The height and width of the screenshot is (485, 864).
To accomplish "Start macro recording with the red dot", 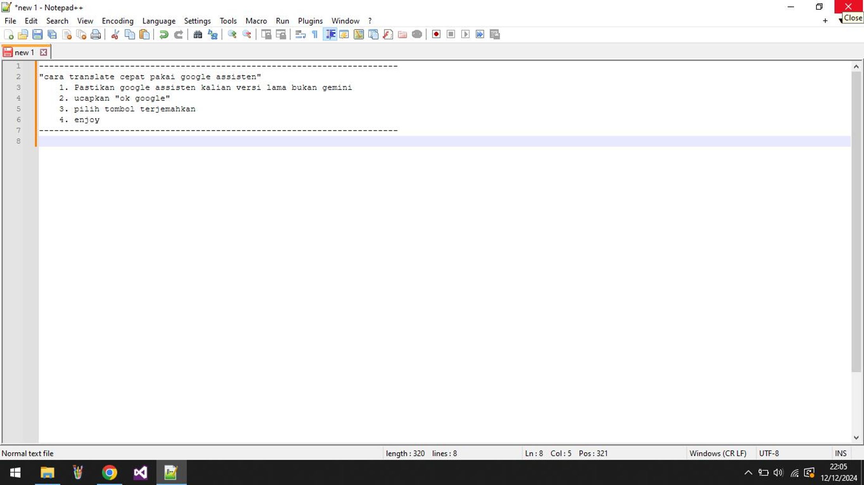I will [436, 35].
